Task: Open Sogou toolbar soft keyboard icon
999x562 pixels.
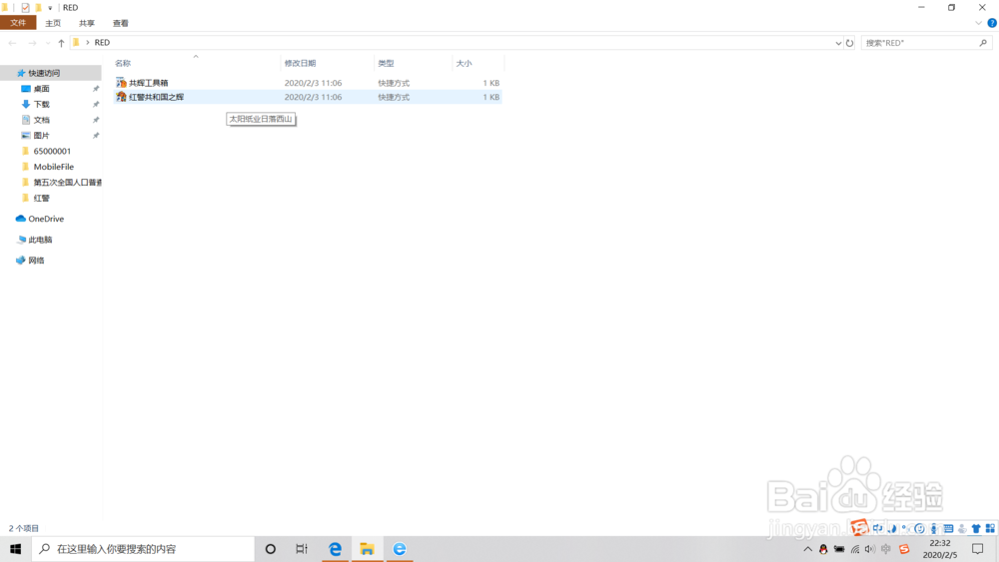Action: tap(948, 528)
